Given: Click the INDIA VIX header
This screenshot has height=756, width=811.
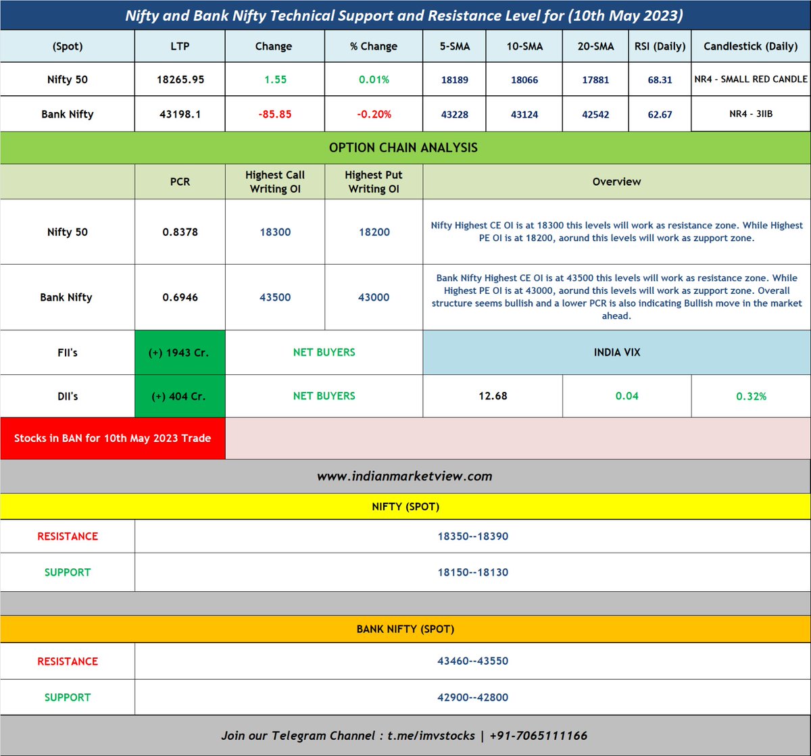Looking at the screenshot, I should (x=616, y=353).
